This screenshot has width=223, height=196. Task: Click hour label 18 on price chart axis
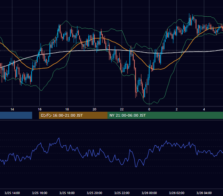click(67, 109)
